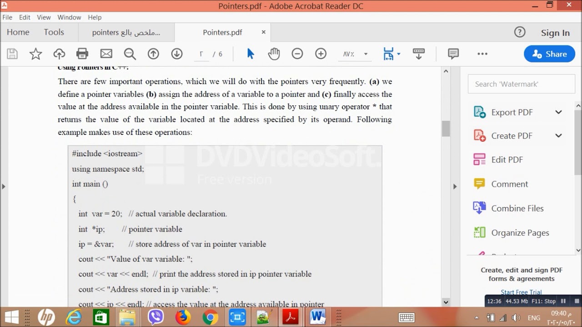
Task: Open the find text magnifier icon
Action: pos(130,54)
